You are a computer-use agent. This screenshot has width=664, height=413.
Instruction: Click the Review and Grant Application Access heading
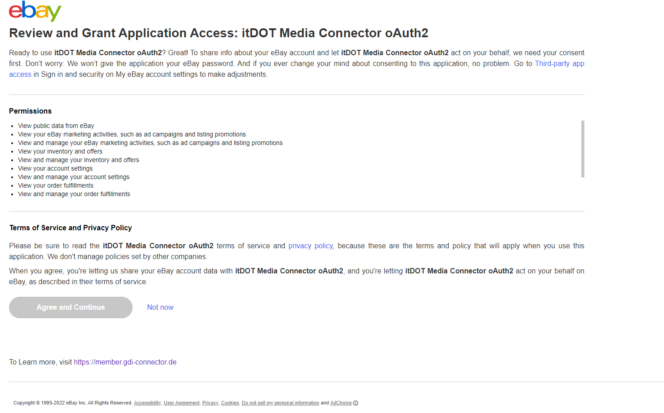218,33
